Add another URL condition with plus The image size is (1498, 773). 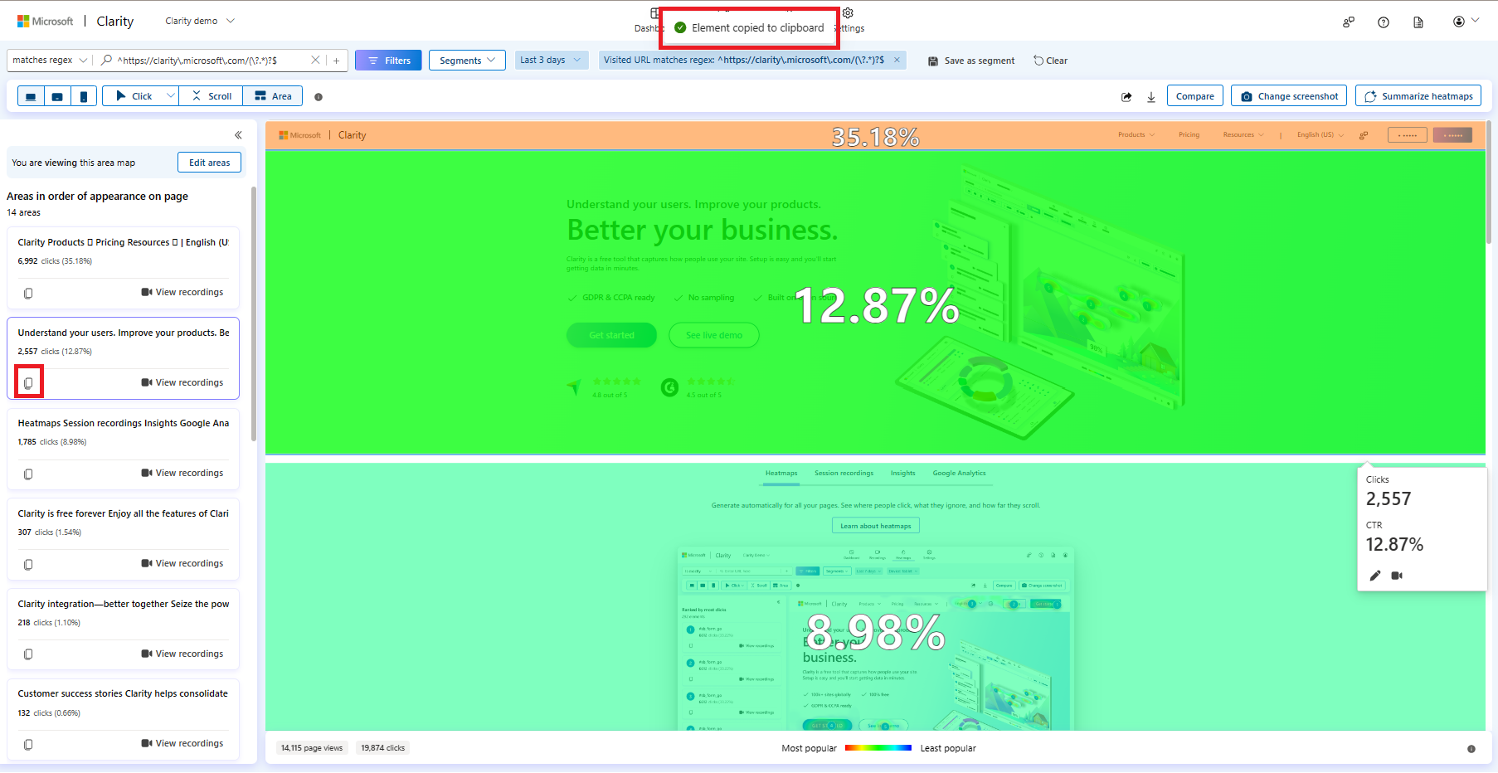[336, 61]
